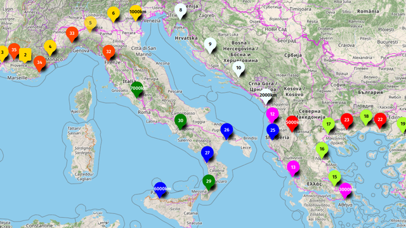Open the red 5000km milestone marker
The image size is (406, 228).
pyautogui.click(x=292, y=124)
